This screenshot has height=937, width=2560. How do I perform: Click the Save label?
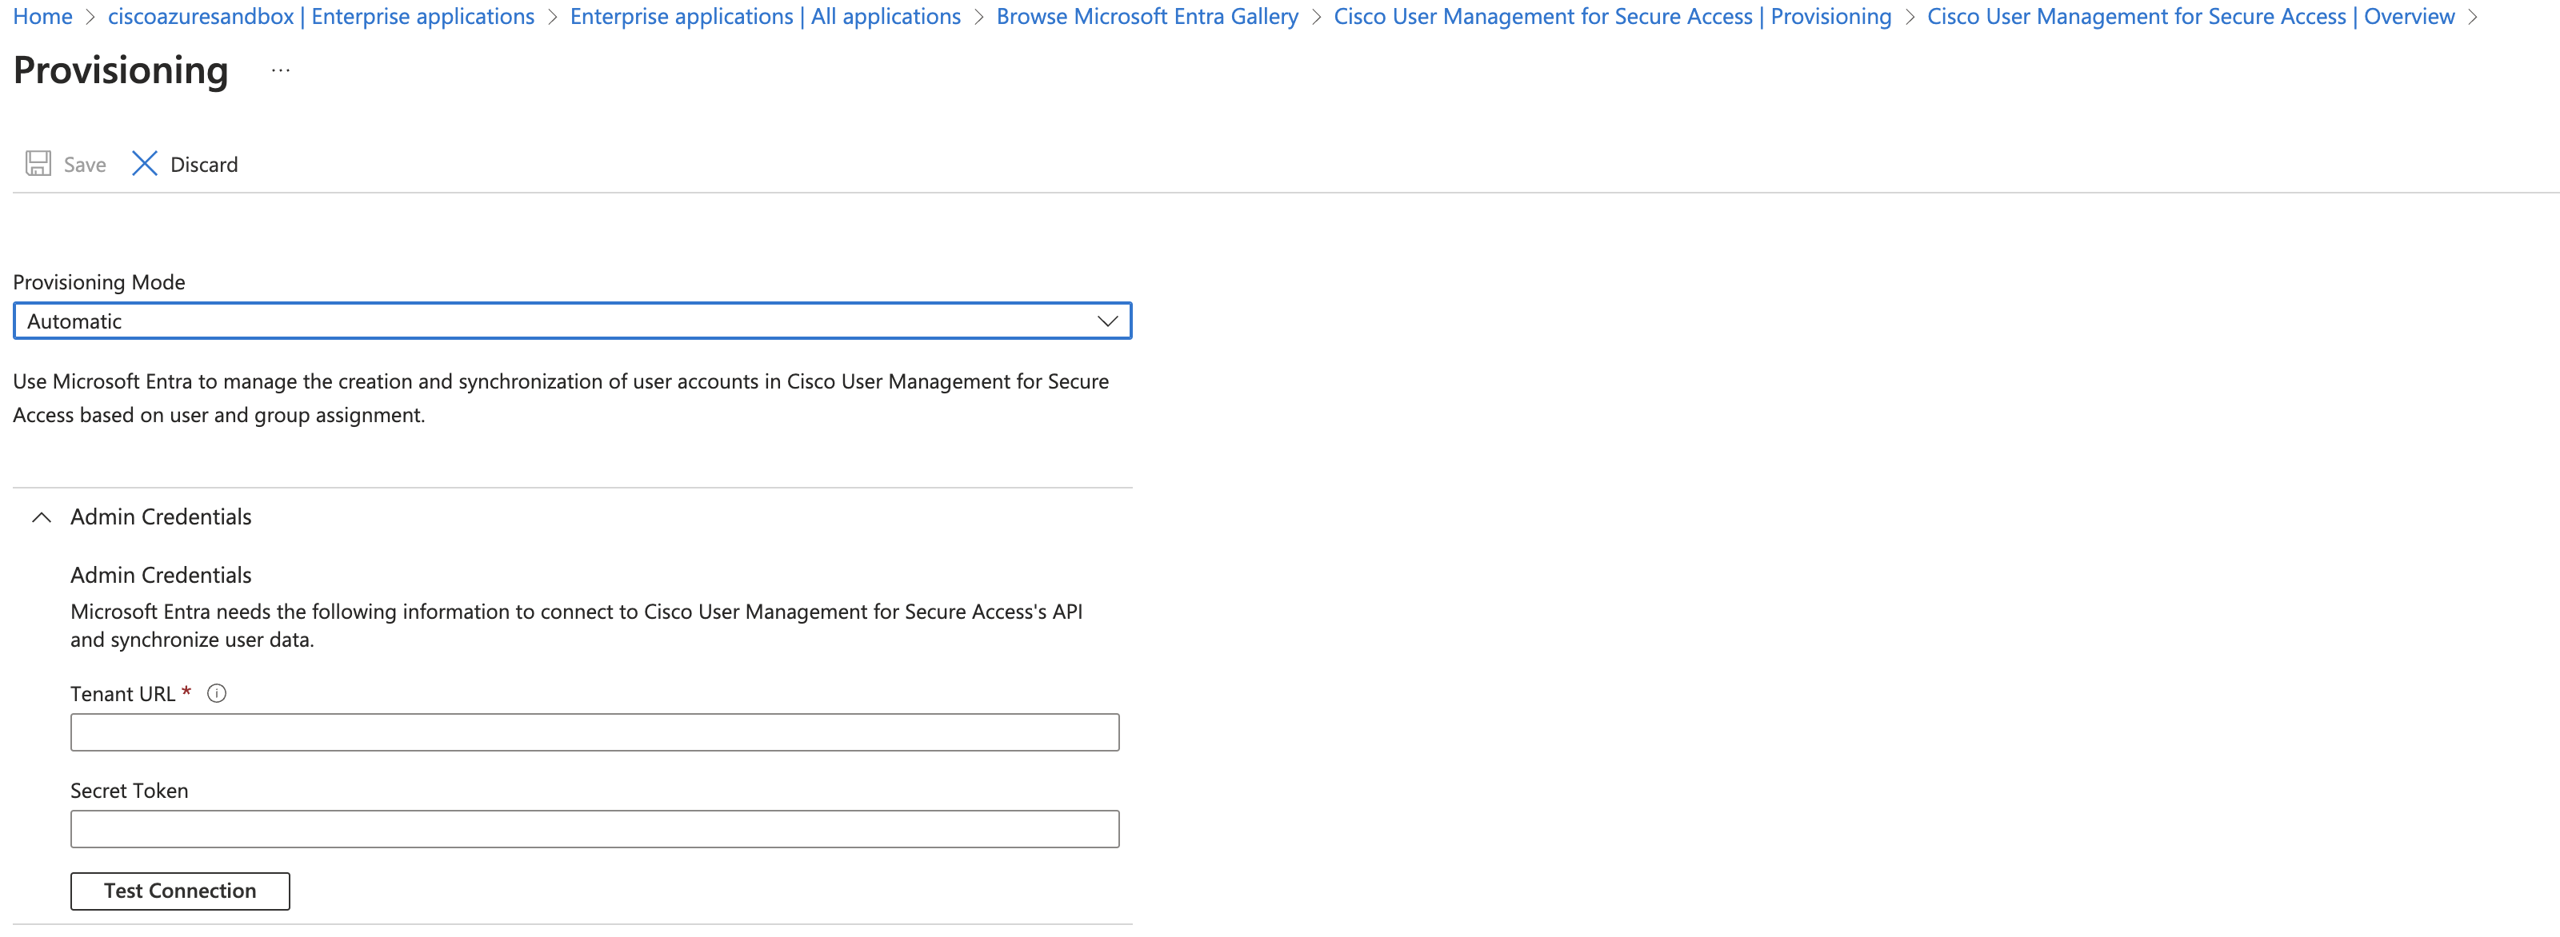click(x=85, y=165)
